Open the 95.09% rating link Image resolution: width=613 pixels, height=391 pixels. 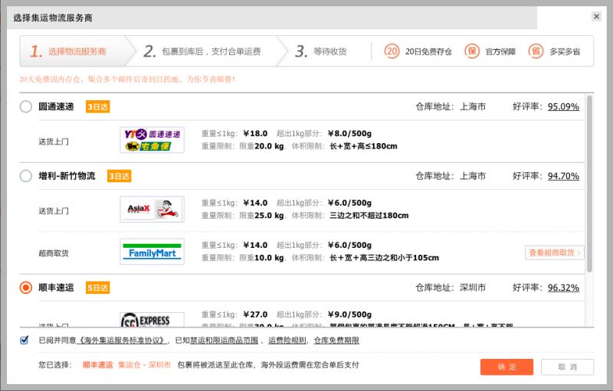[563, 106]
